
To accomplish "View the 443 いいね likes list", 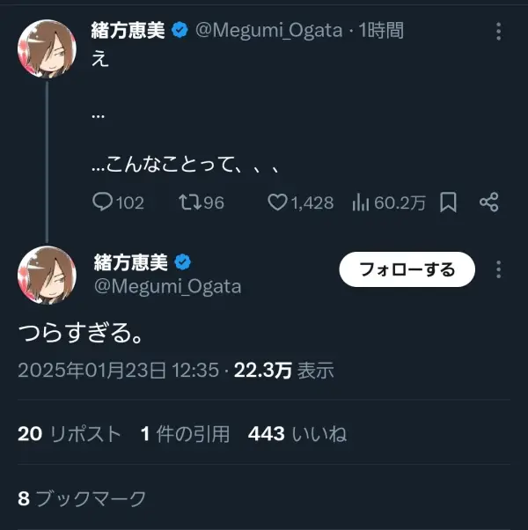I will 297,434.
